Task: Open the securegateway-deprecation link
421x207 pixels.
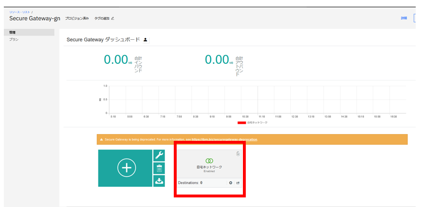Action: click(225, 139)
